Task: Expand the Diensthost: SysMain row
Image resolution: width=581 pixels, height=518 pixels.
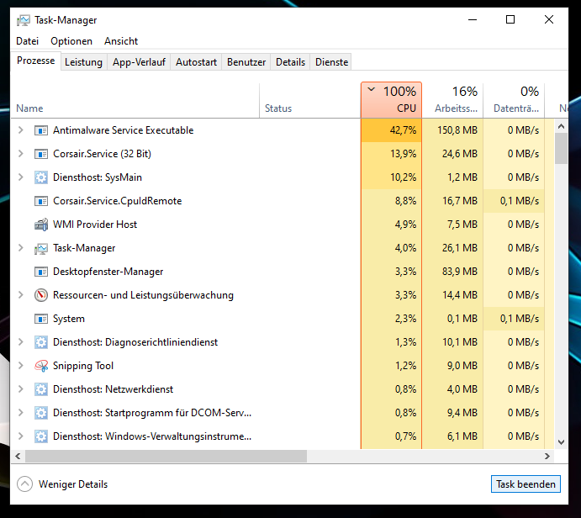Action: pos(21,177)
